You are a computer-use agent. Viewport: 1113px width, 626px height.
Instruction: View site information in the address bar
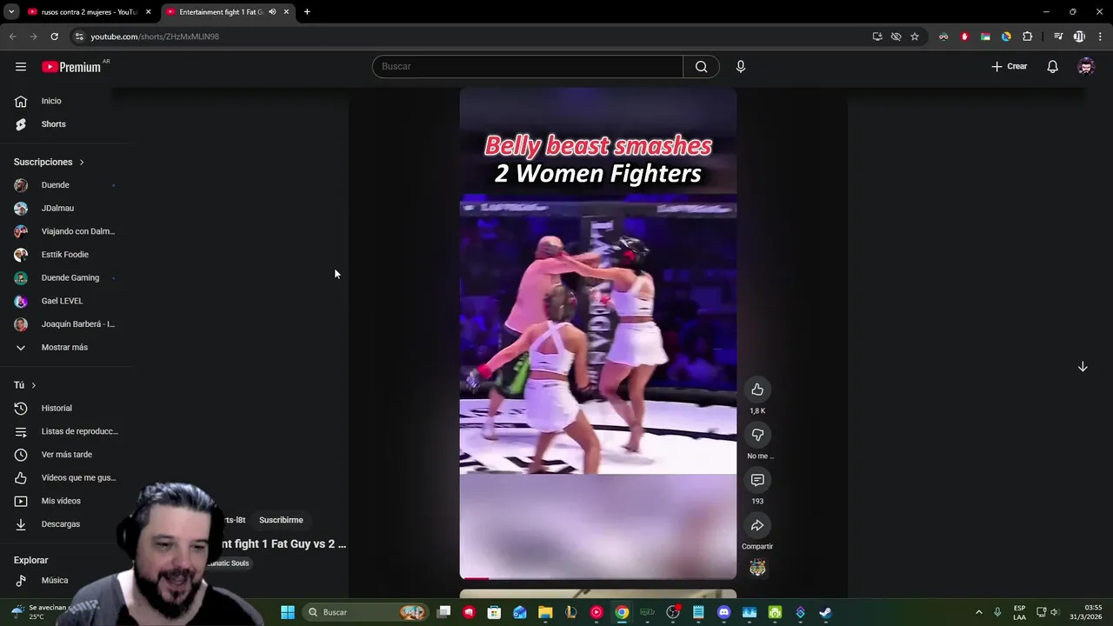[79, 37]
